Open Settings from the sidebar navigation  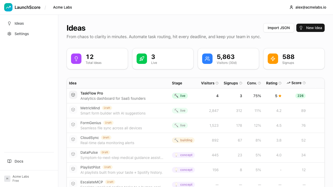22,34
